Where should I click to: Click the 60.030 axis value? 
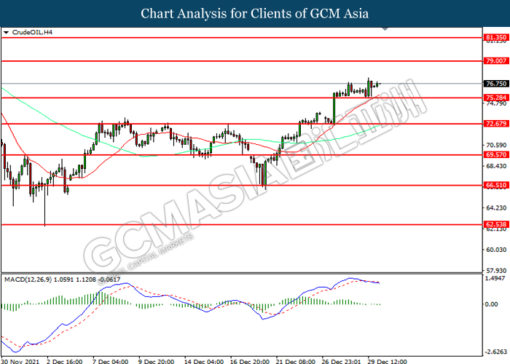pos(496,250)
